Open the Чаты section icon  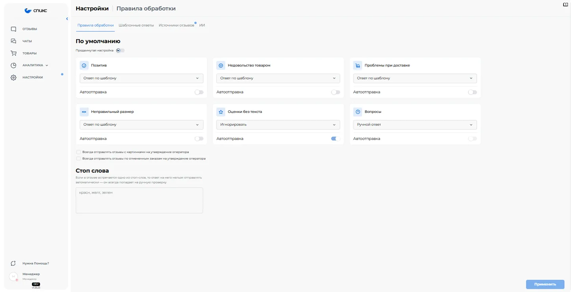pos(13,41)
